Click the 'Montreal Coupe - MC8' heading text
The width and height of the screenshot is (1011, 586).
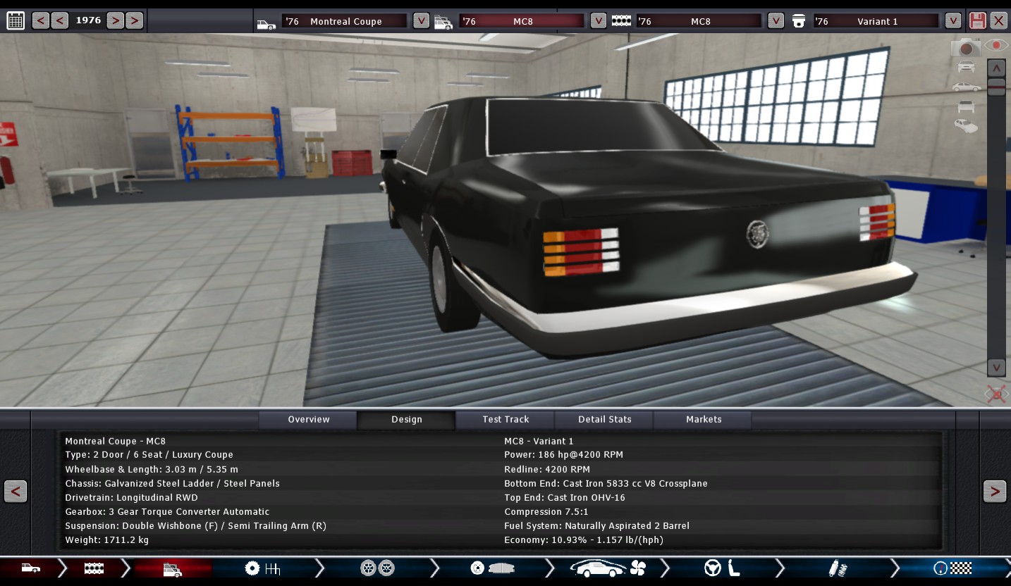pos(115,442)
